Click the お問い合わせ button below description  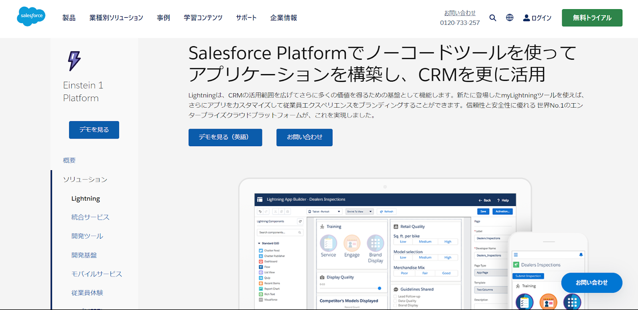click(x=304, y=137)
